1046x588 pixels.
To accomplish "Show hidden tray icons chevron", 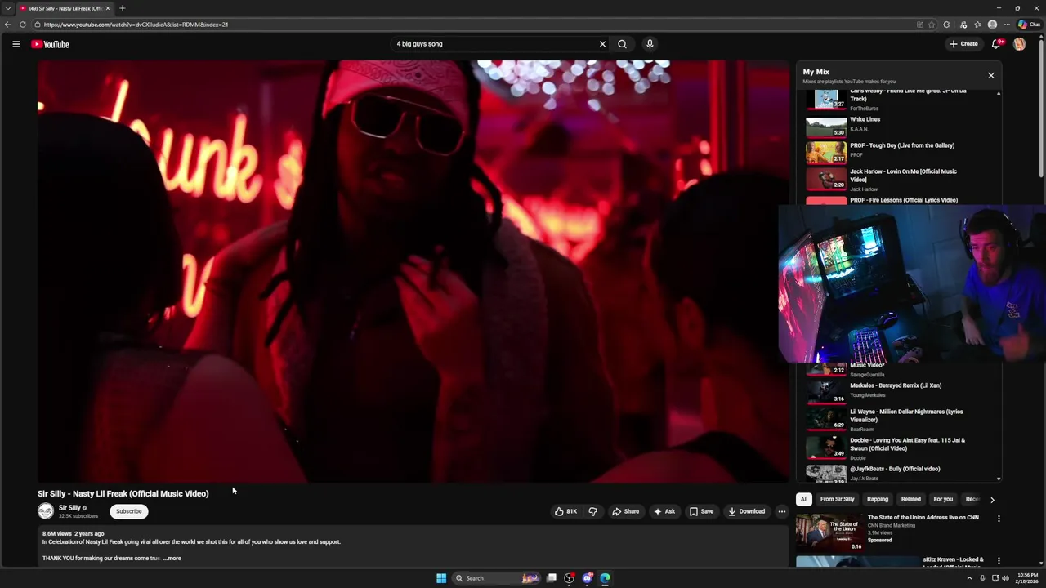I will [x=970, y=578].
